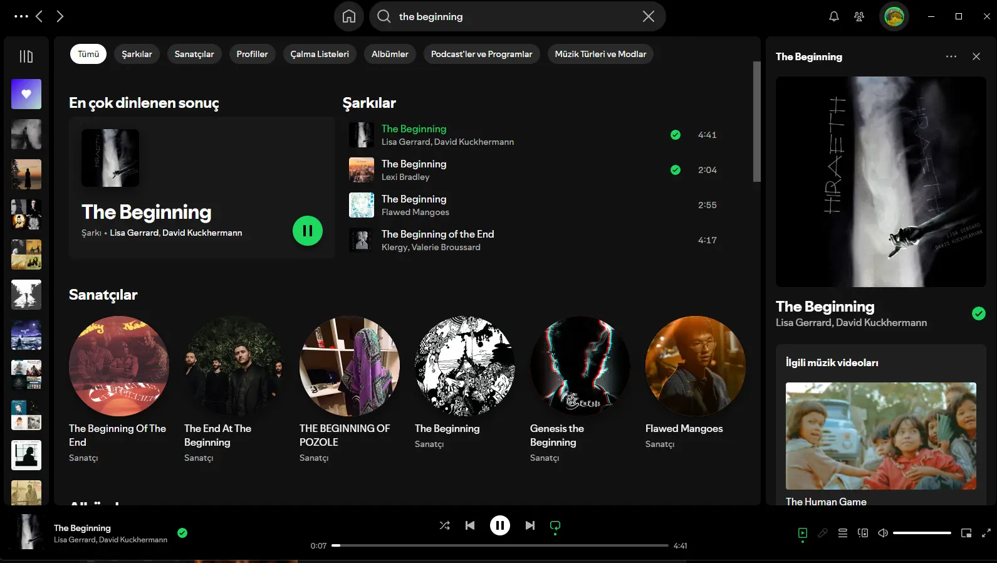Switch to the Profiller filter
The image size is (997, 563).
pyautogui.click(x=252, y=54)
